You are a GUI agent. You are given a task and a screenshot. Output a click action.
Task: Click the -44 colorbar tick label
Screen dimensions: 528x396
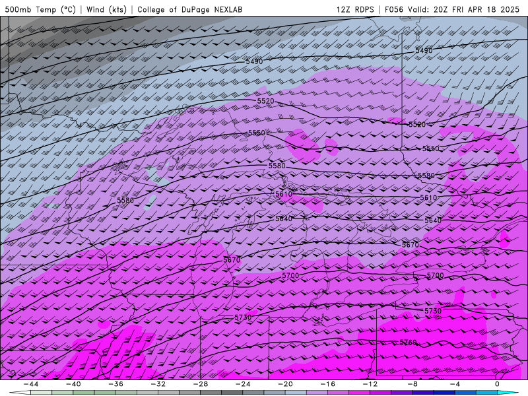[31, 384]
